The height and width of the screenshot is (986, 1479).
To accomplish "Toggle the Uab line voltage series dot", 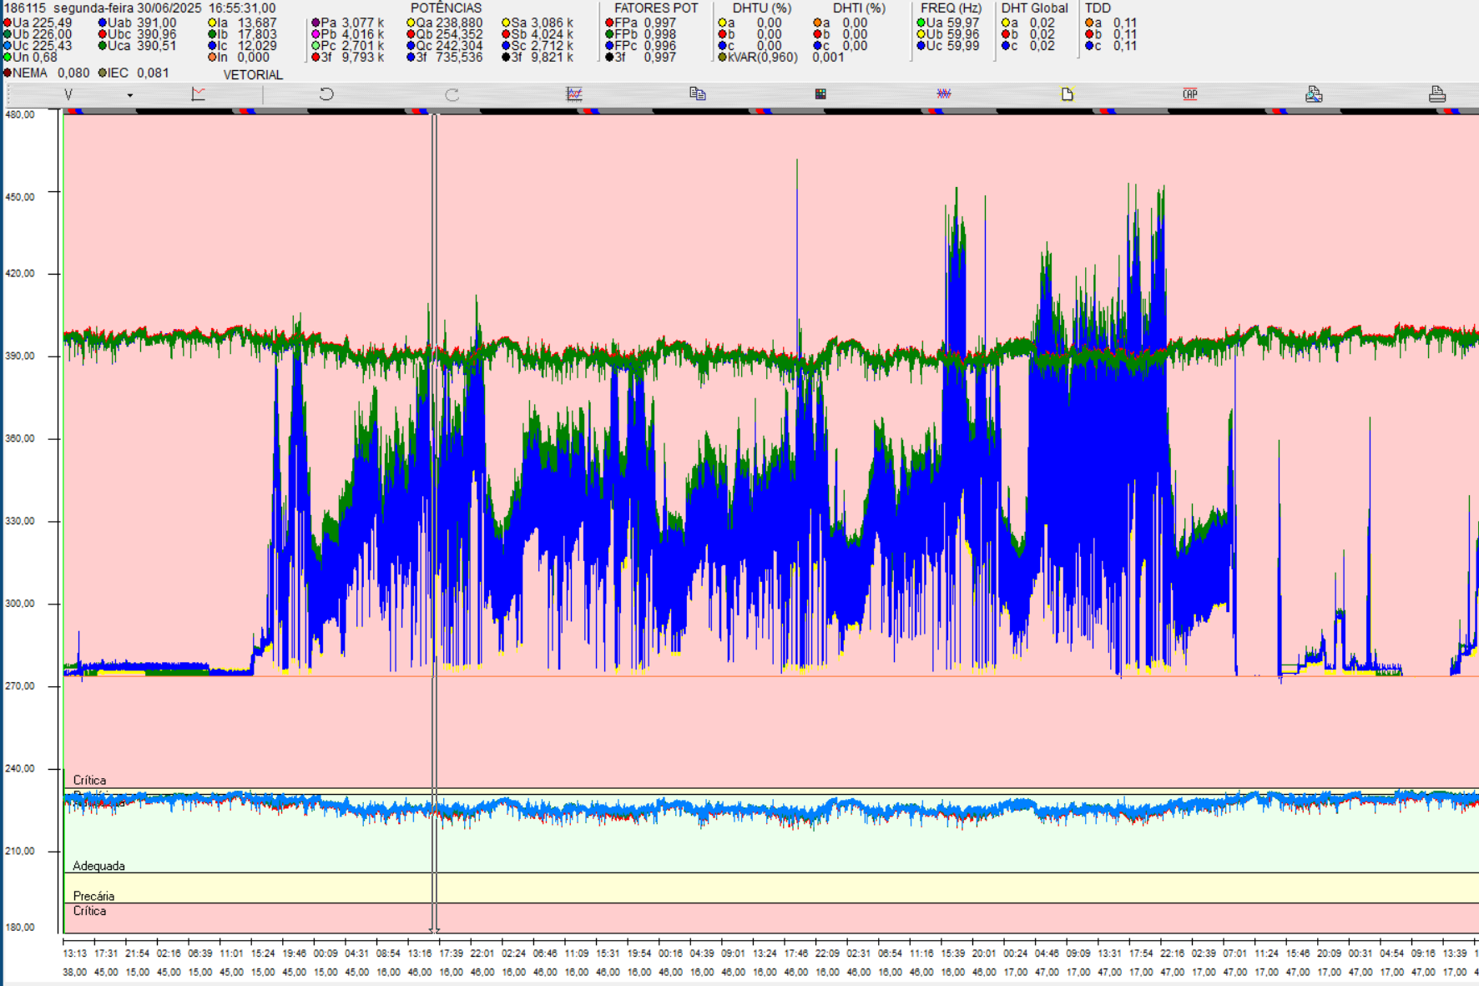I will (x=103, y=23).
